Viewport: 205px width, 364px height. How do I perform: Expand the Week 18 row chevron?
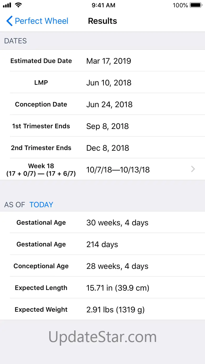(193, 169)
